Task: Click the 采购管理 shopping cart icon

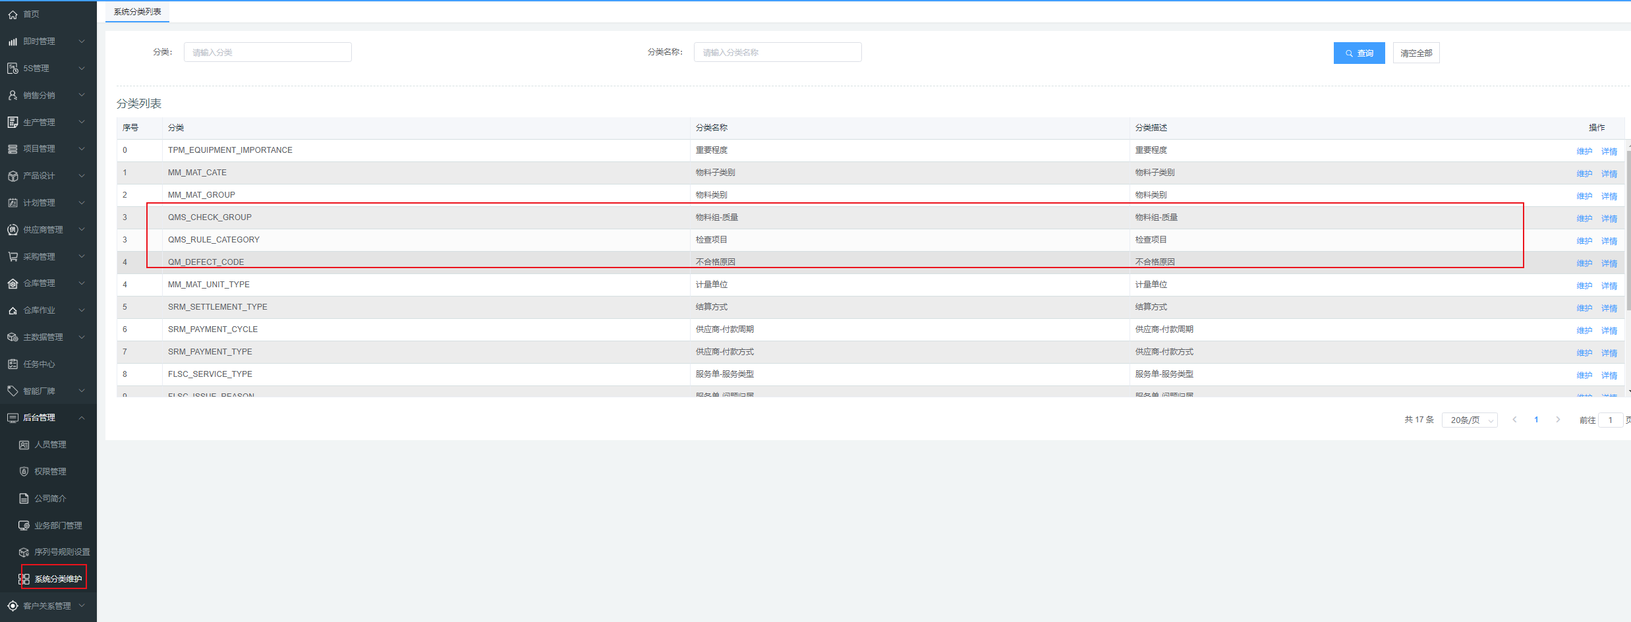Action: coord(13,257)
